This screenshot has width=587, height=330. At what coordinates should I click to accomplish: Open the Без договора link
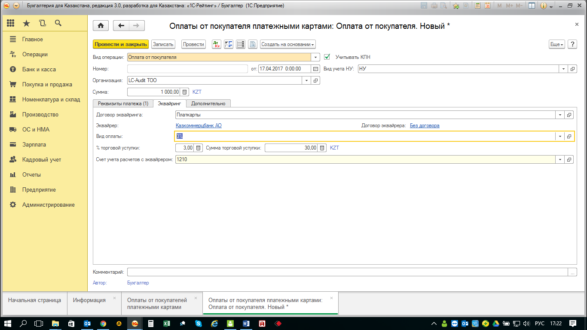425,125
